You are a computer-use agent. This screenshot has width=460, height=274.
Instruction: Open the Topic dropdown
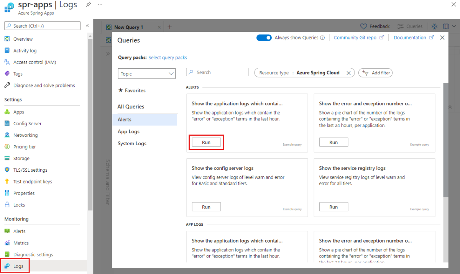pyautogui.click(x=146, y=74)
